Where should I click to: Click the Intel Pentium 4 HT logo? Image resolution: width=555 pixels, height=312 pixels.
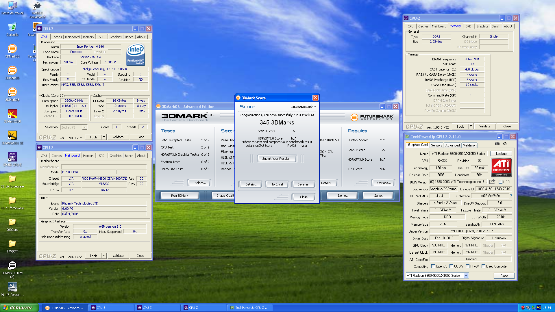[x=136, y=55]
